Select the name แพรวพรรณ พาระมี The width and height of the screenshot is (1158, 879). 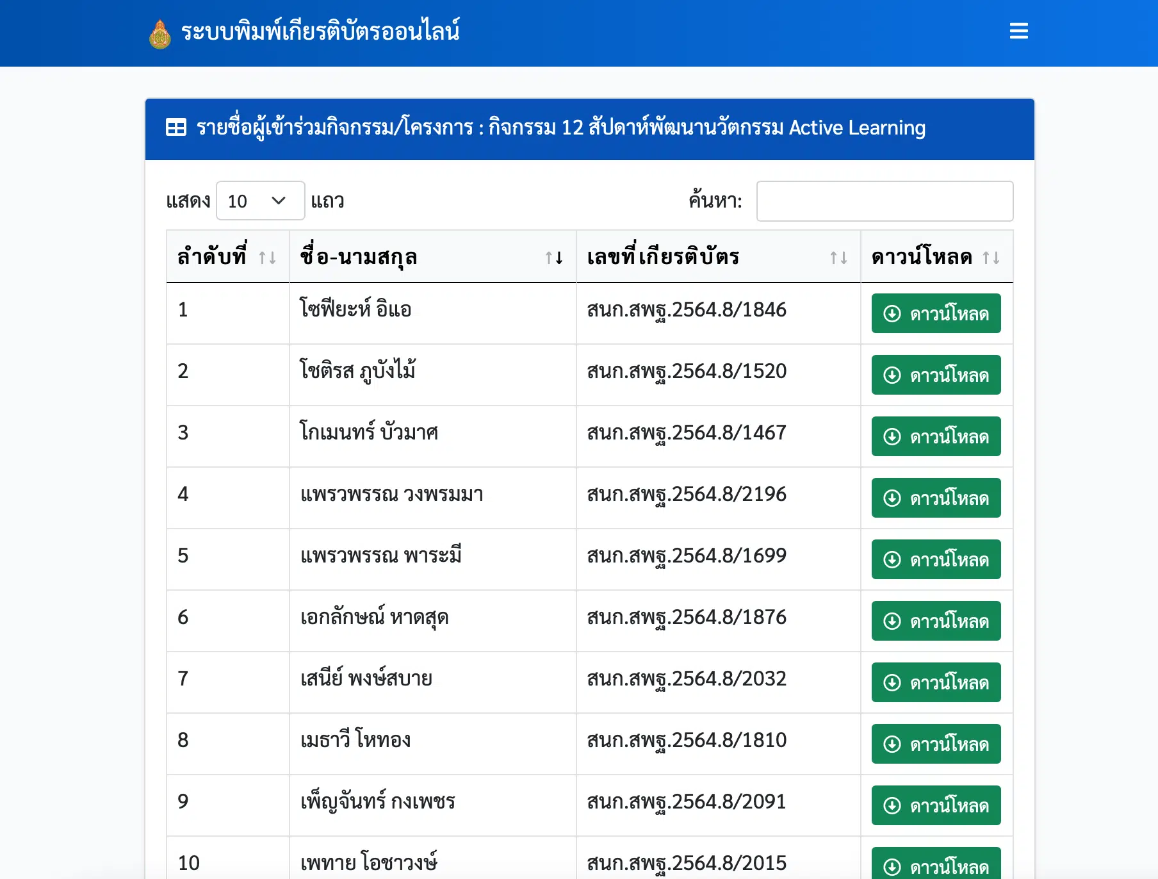(x=381, y=555)
